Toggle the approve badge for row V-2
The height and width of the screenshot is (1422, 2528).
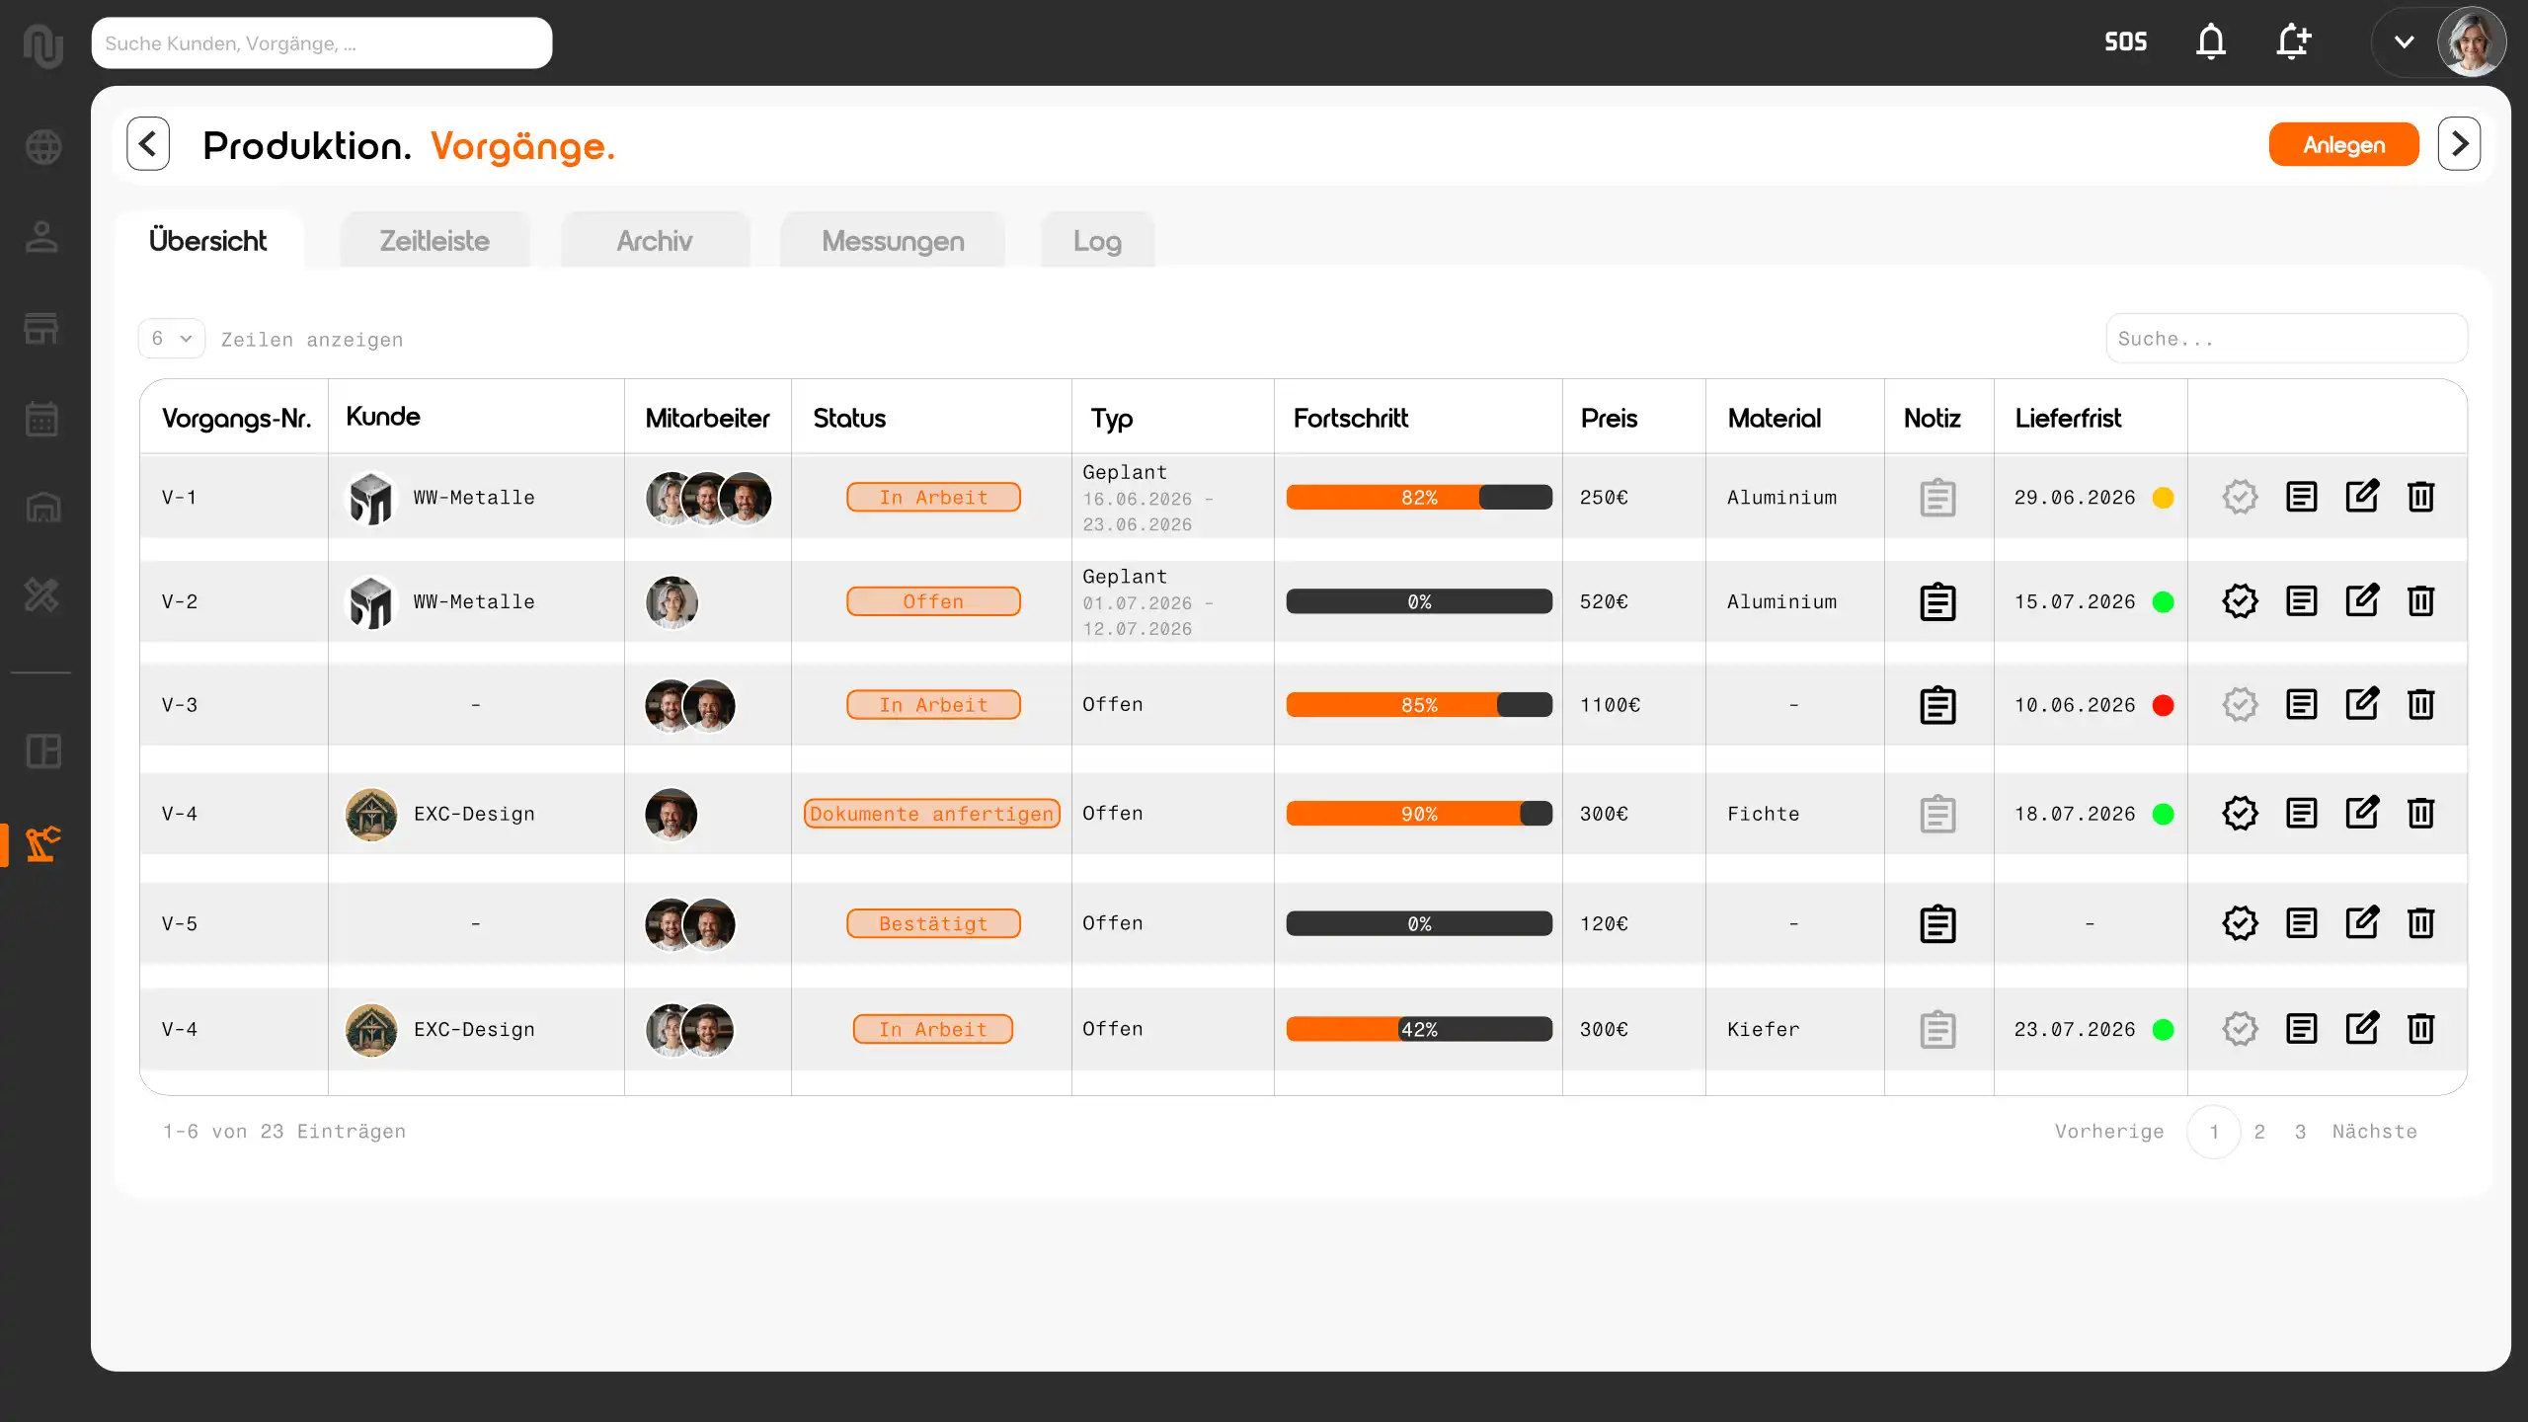point(2240,600)
